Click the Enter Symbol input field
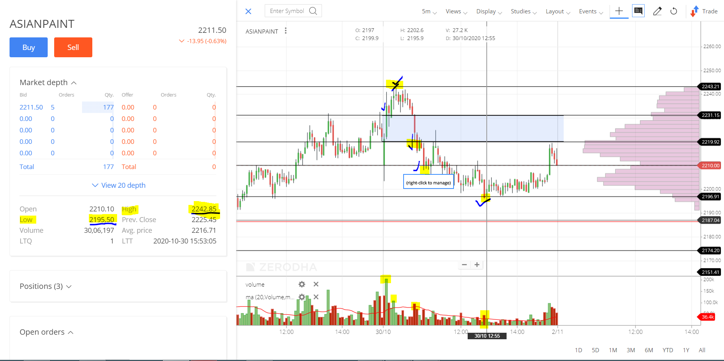724x361 pixels. point(293,11)
